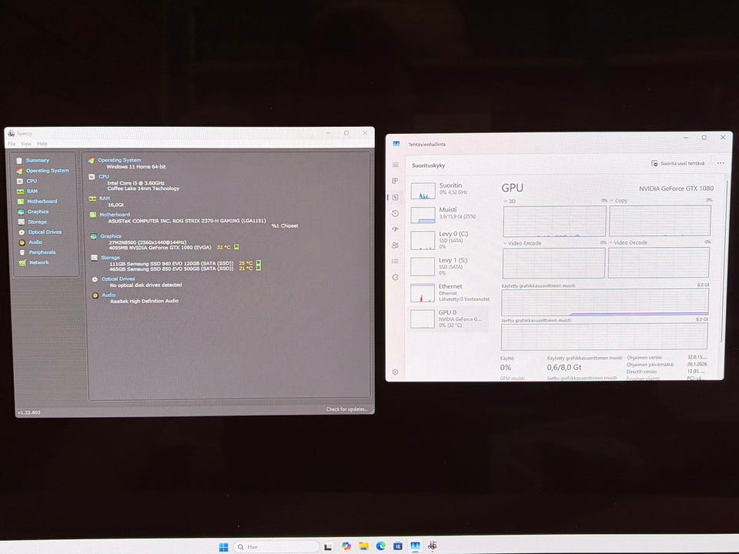
Task: Click "Realtek High Definition Audio" text
Action: [144, 301]
